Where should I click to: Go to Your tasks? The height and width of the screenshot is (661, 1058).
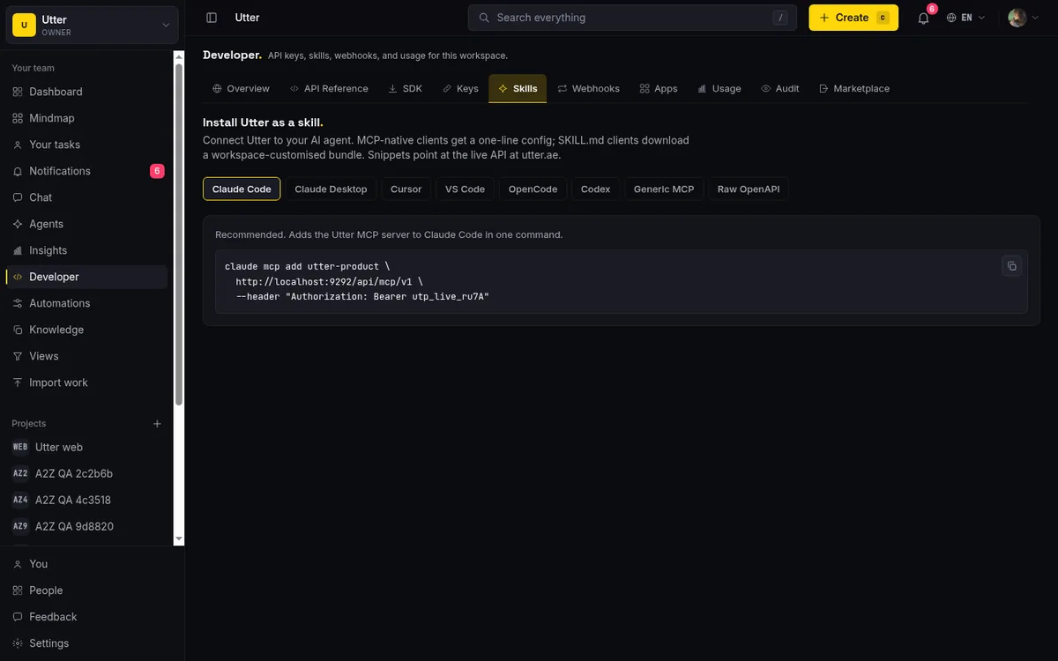[x=86, y=145]
